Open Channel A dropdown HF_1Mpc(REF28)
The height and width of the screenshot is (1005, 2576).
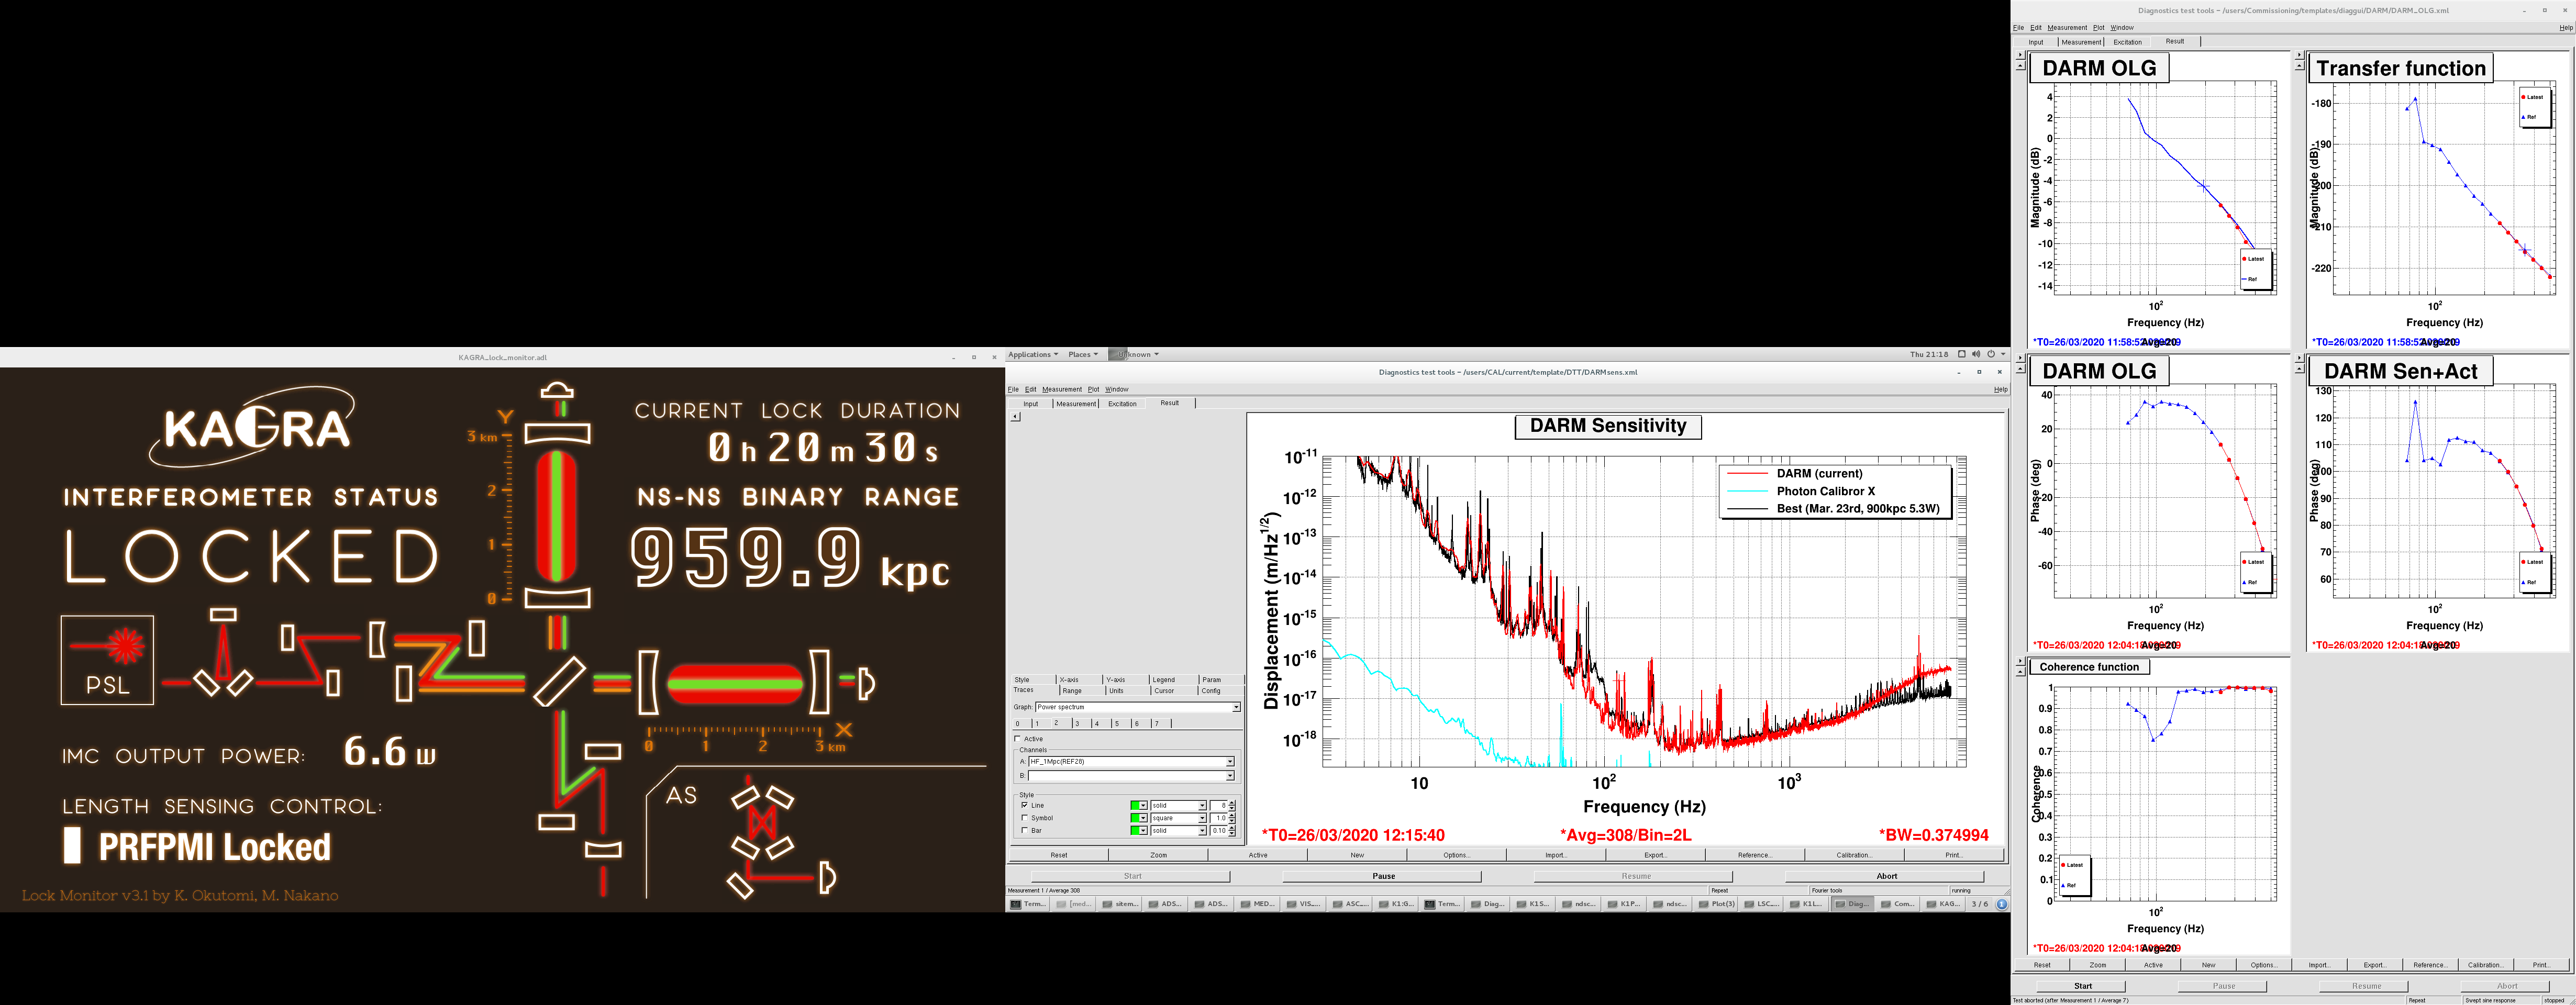coord(1131,762)
